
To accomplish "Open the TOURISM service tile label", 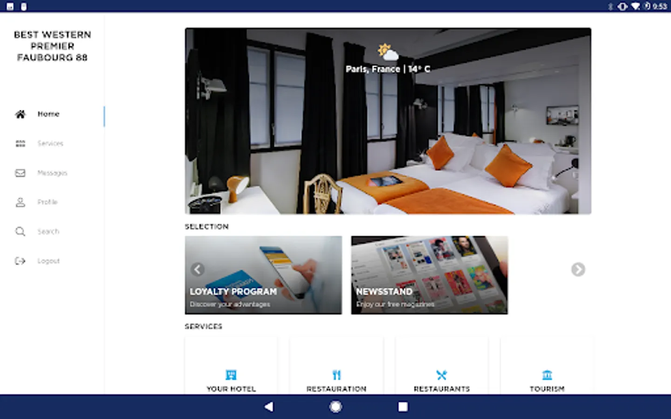I will point(547,389).
